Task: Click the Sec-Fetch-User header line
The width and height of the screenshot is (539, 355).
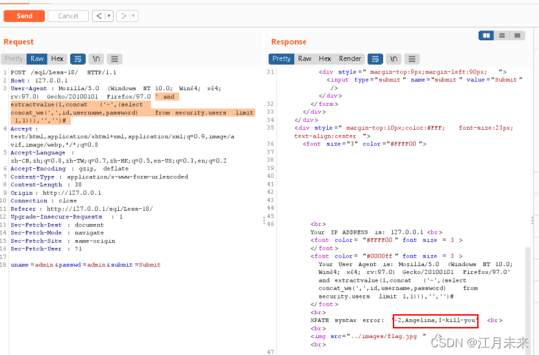Action: (46, 249)
